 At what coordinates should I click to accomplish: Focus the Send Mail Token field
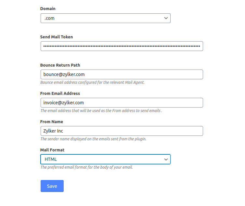[122, 46]
